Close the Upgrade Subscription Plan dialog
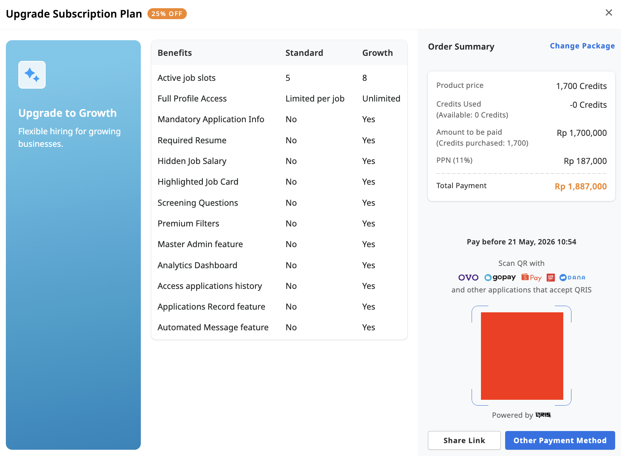621x456 pixels. 609,13
